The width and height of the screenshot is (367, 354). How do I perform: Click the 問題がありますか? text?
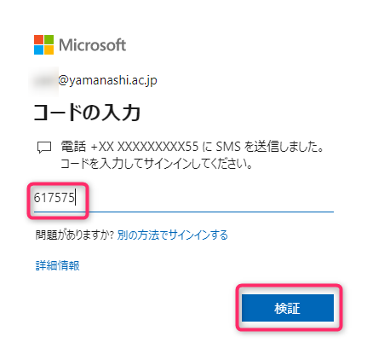[x=74, y=235]
